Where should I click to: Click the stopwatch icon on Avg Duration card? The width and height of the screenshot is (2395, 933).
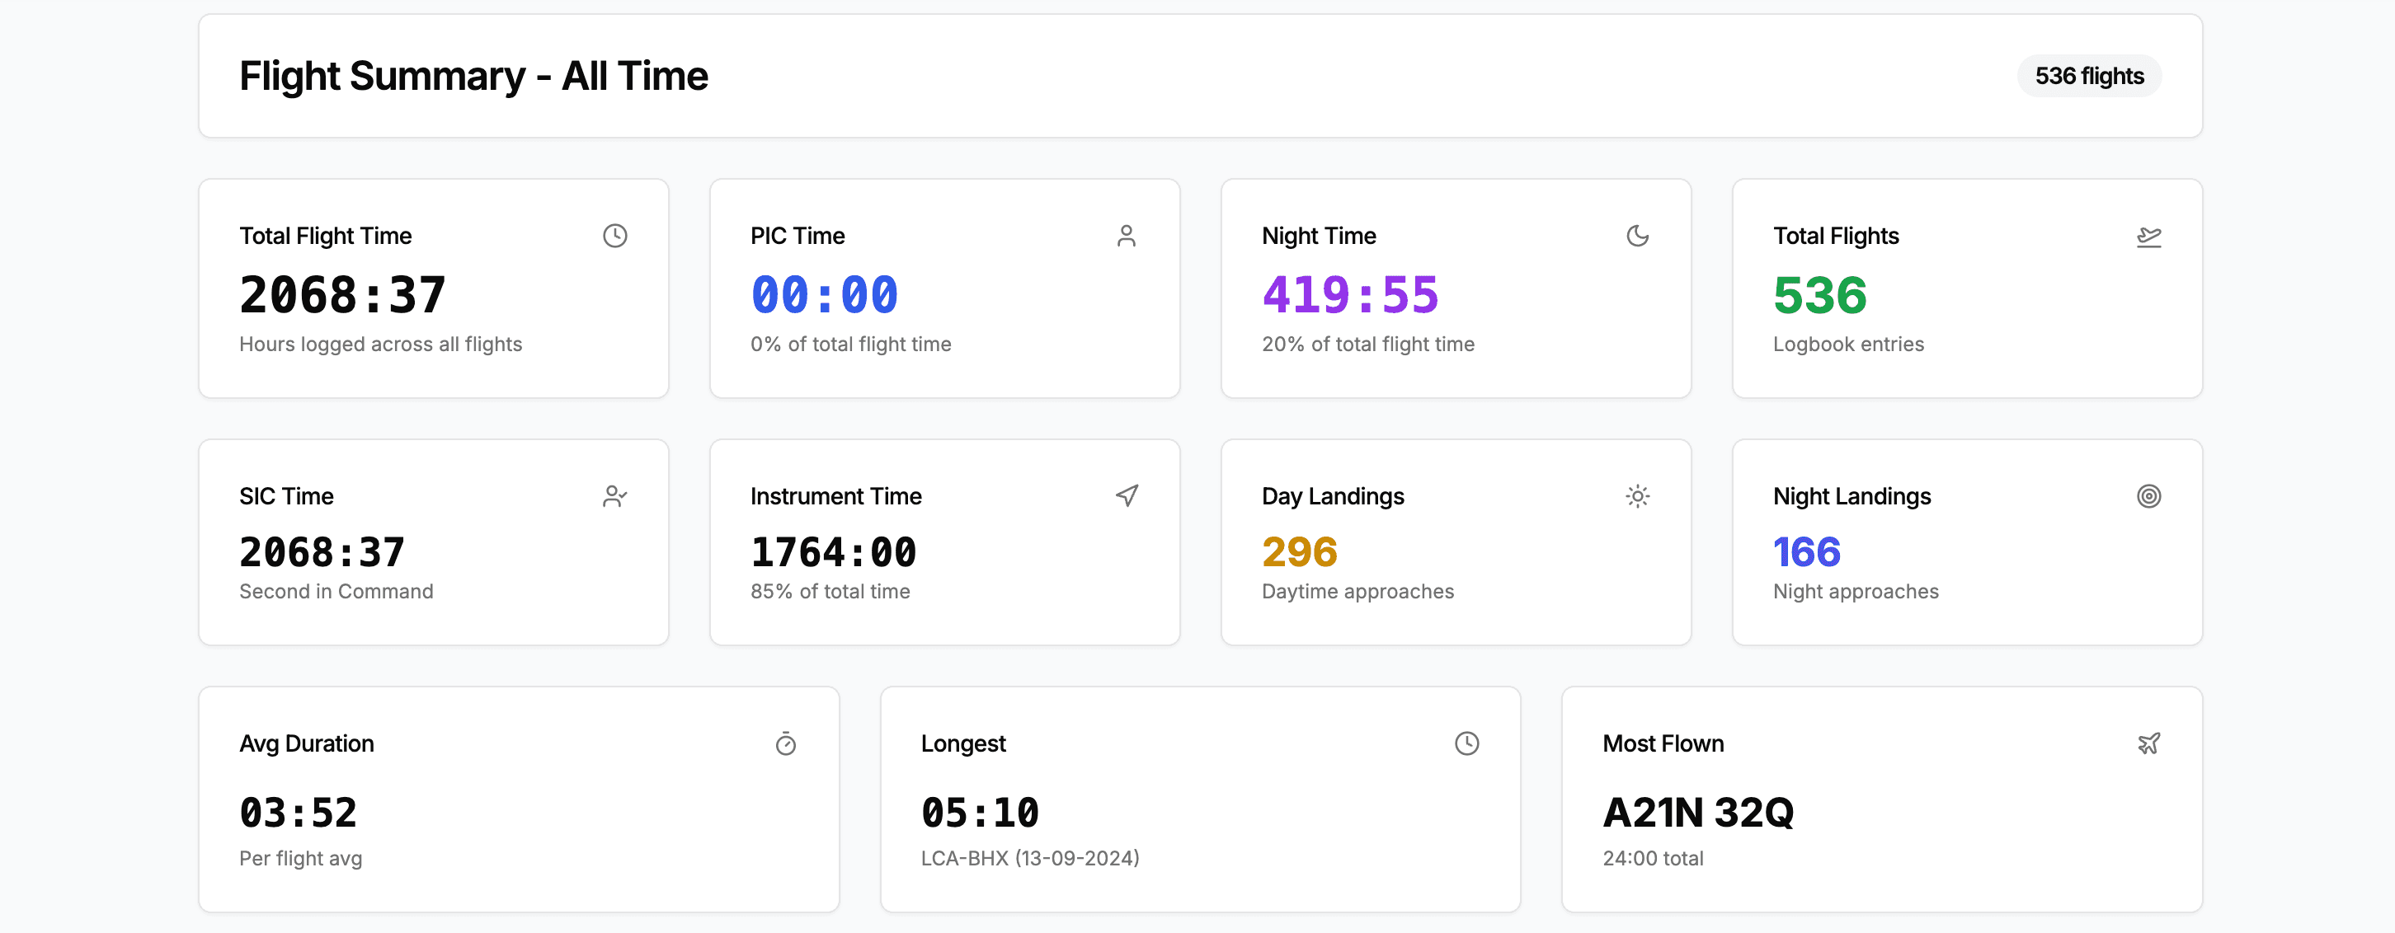(787, 743)
